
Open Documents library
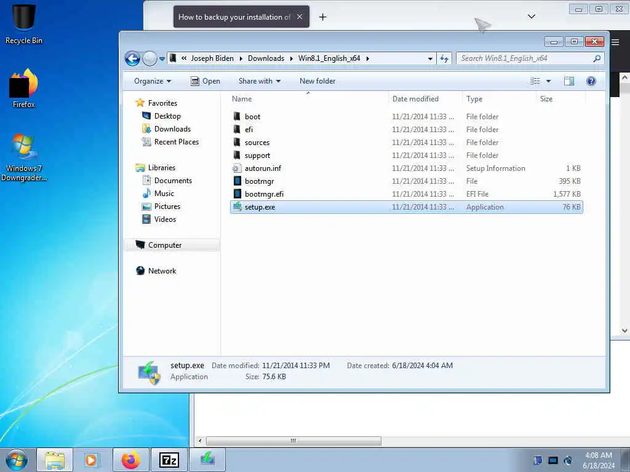(x=167, y=181)
